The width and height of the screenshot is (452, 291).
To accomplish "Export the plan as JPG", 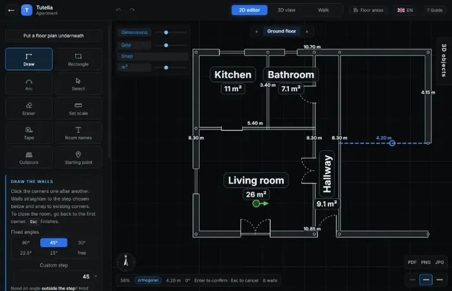I will pos(439,262).
